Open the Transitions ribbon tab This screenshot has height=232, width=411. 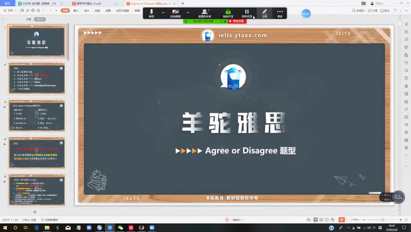(97, 11)
